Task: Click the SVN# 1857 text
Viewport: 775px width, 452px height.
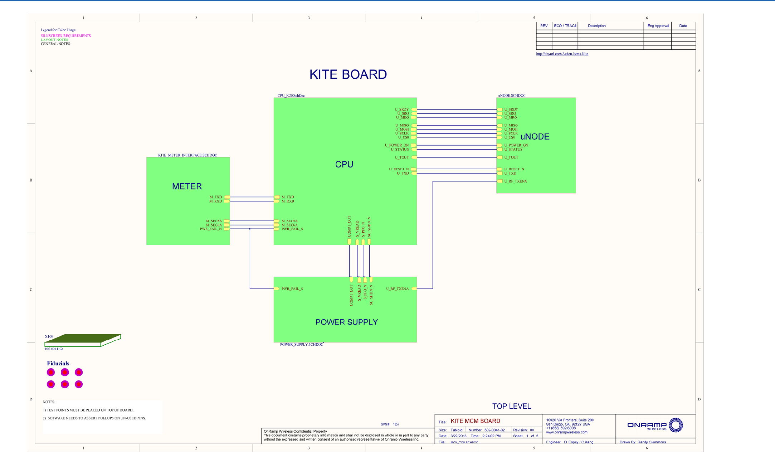Action: (x=390, y=424)
